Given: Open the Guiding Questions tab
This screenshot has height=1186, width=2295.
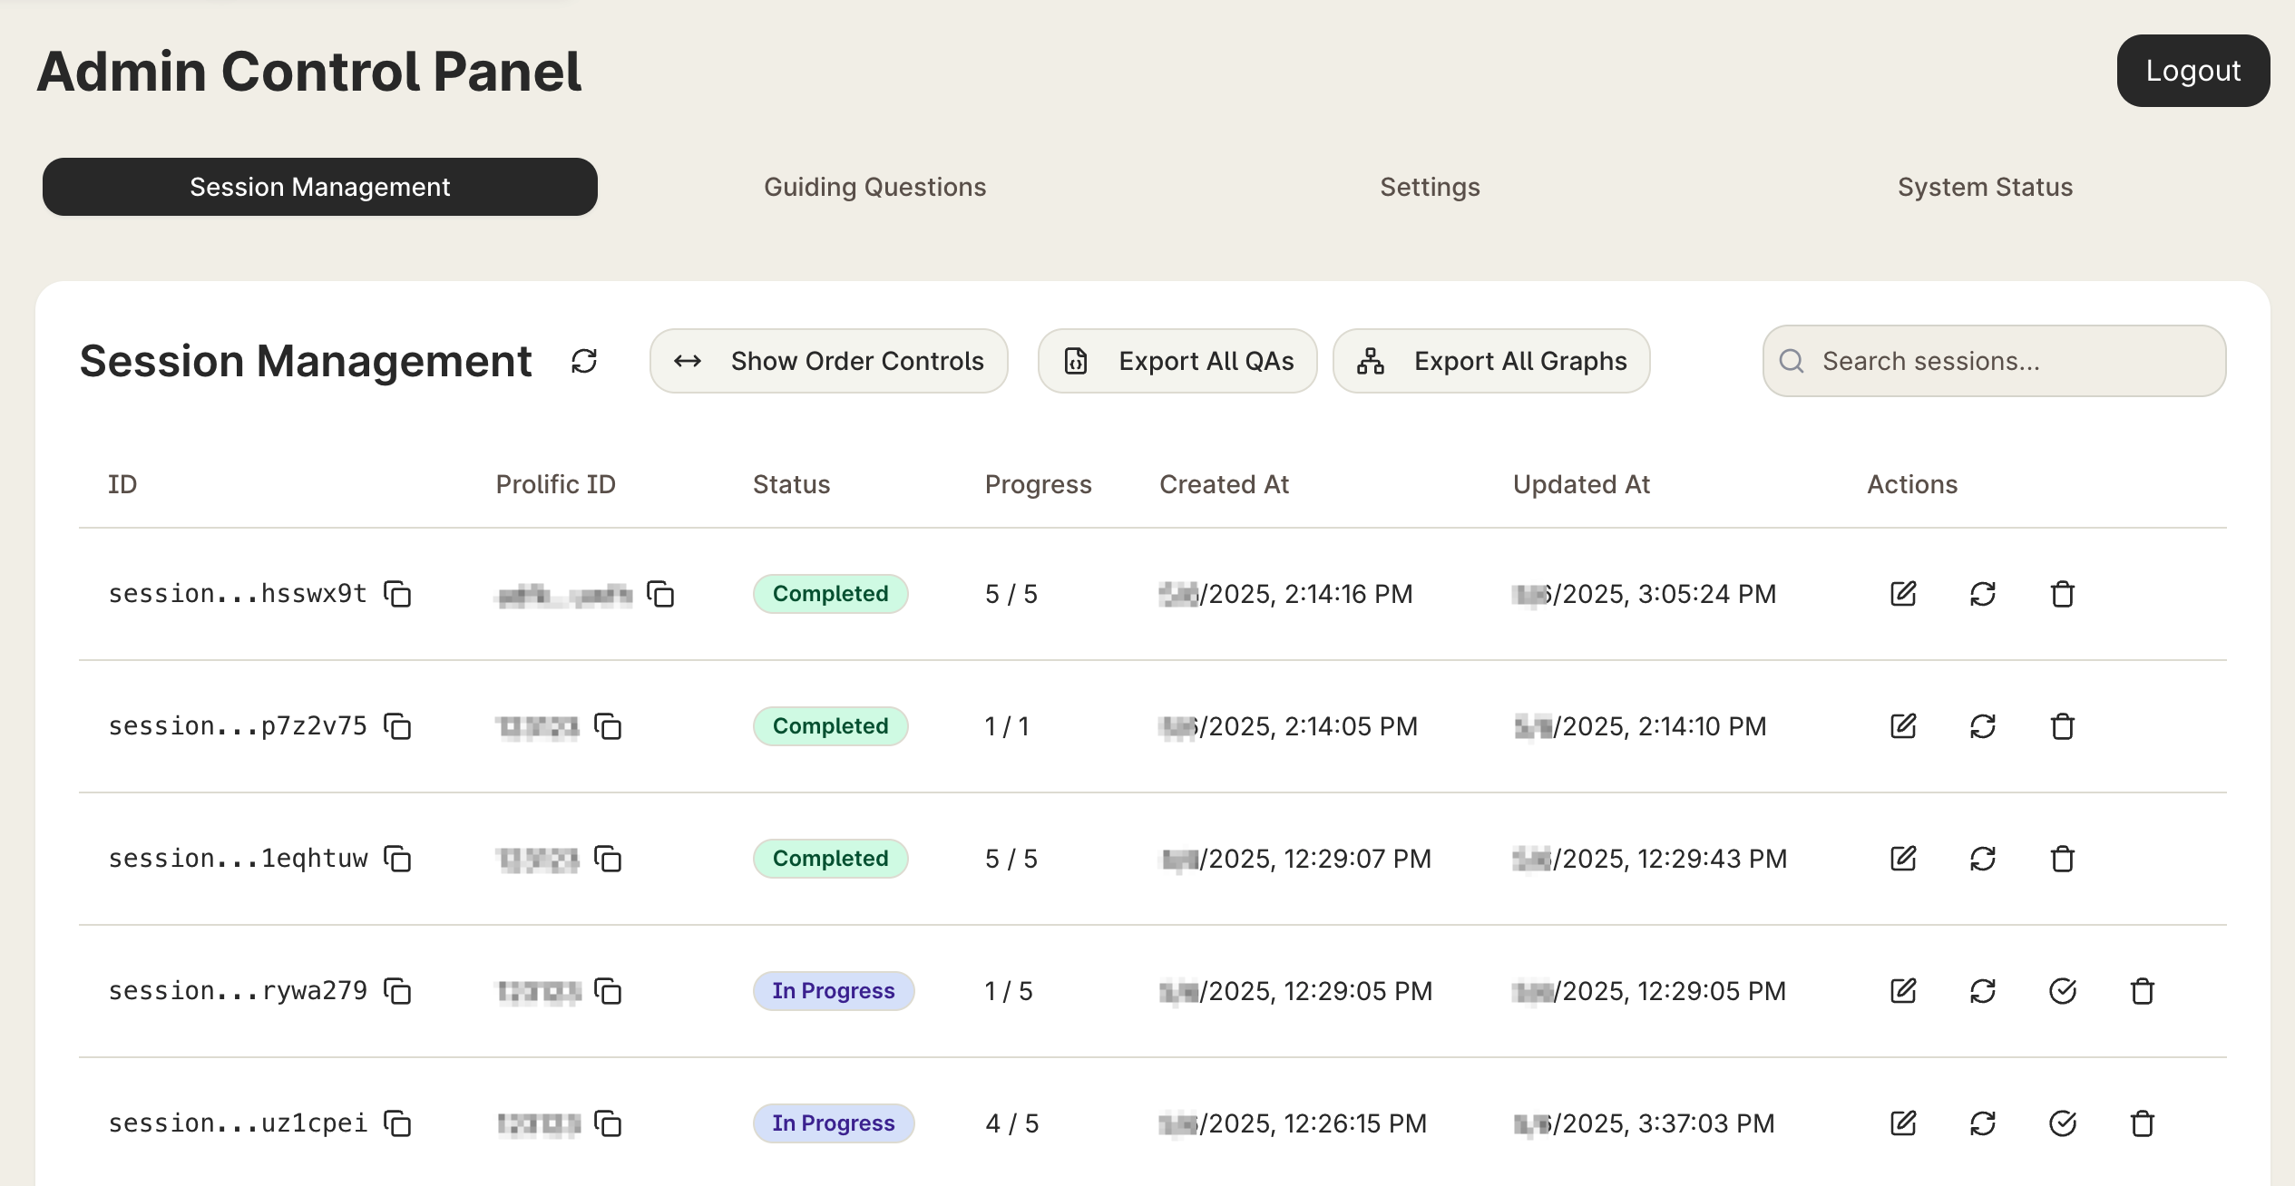Looking at the screenshot, I should click(874, 187).
